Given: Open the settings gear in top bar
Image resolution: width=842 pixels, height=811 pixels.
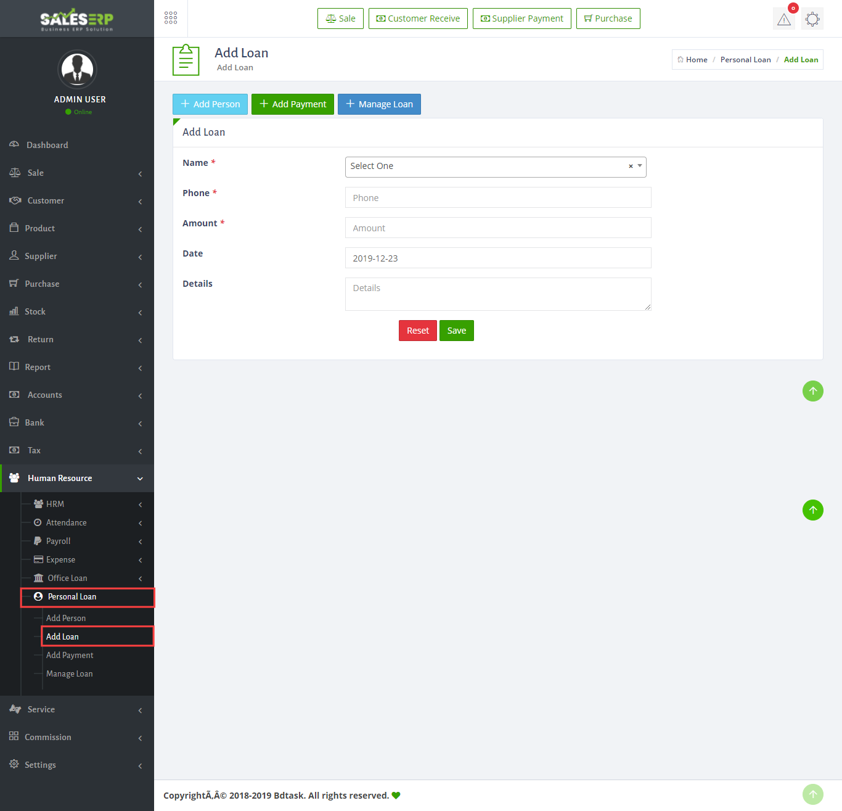Looking at the screenshot, I should click(x=812, y=19).
